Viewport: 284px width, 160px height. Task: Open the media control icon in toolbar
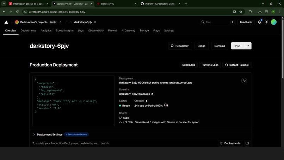267,12
